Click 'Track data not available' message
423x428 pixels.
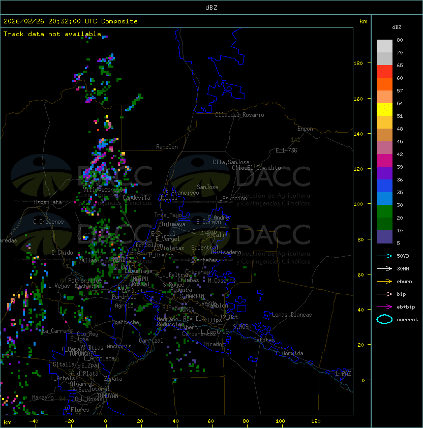pyautogui.click(x=52, y=34)
